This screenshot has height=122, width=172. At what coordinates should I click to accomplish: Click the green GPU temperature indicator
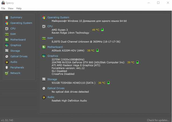tap(137, 62)
